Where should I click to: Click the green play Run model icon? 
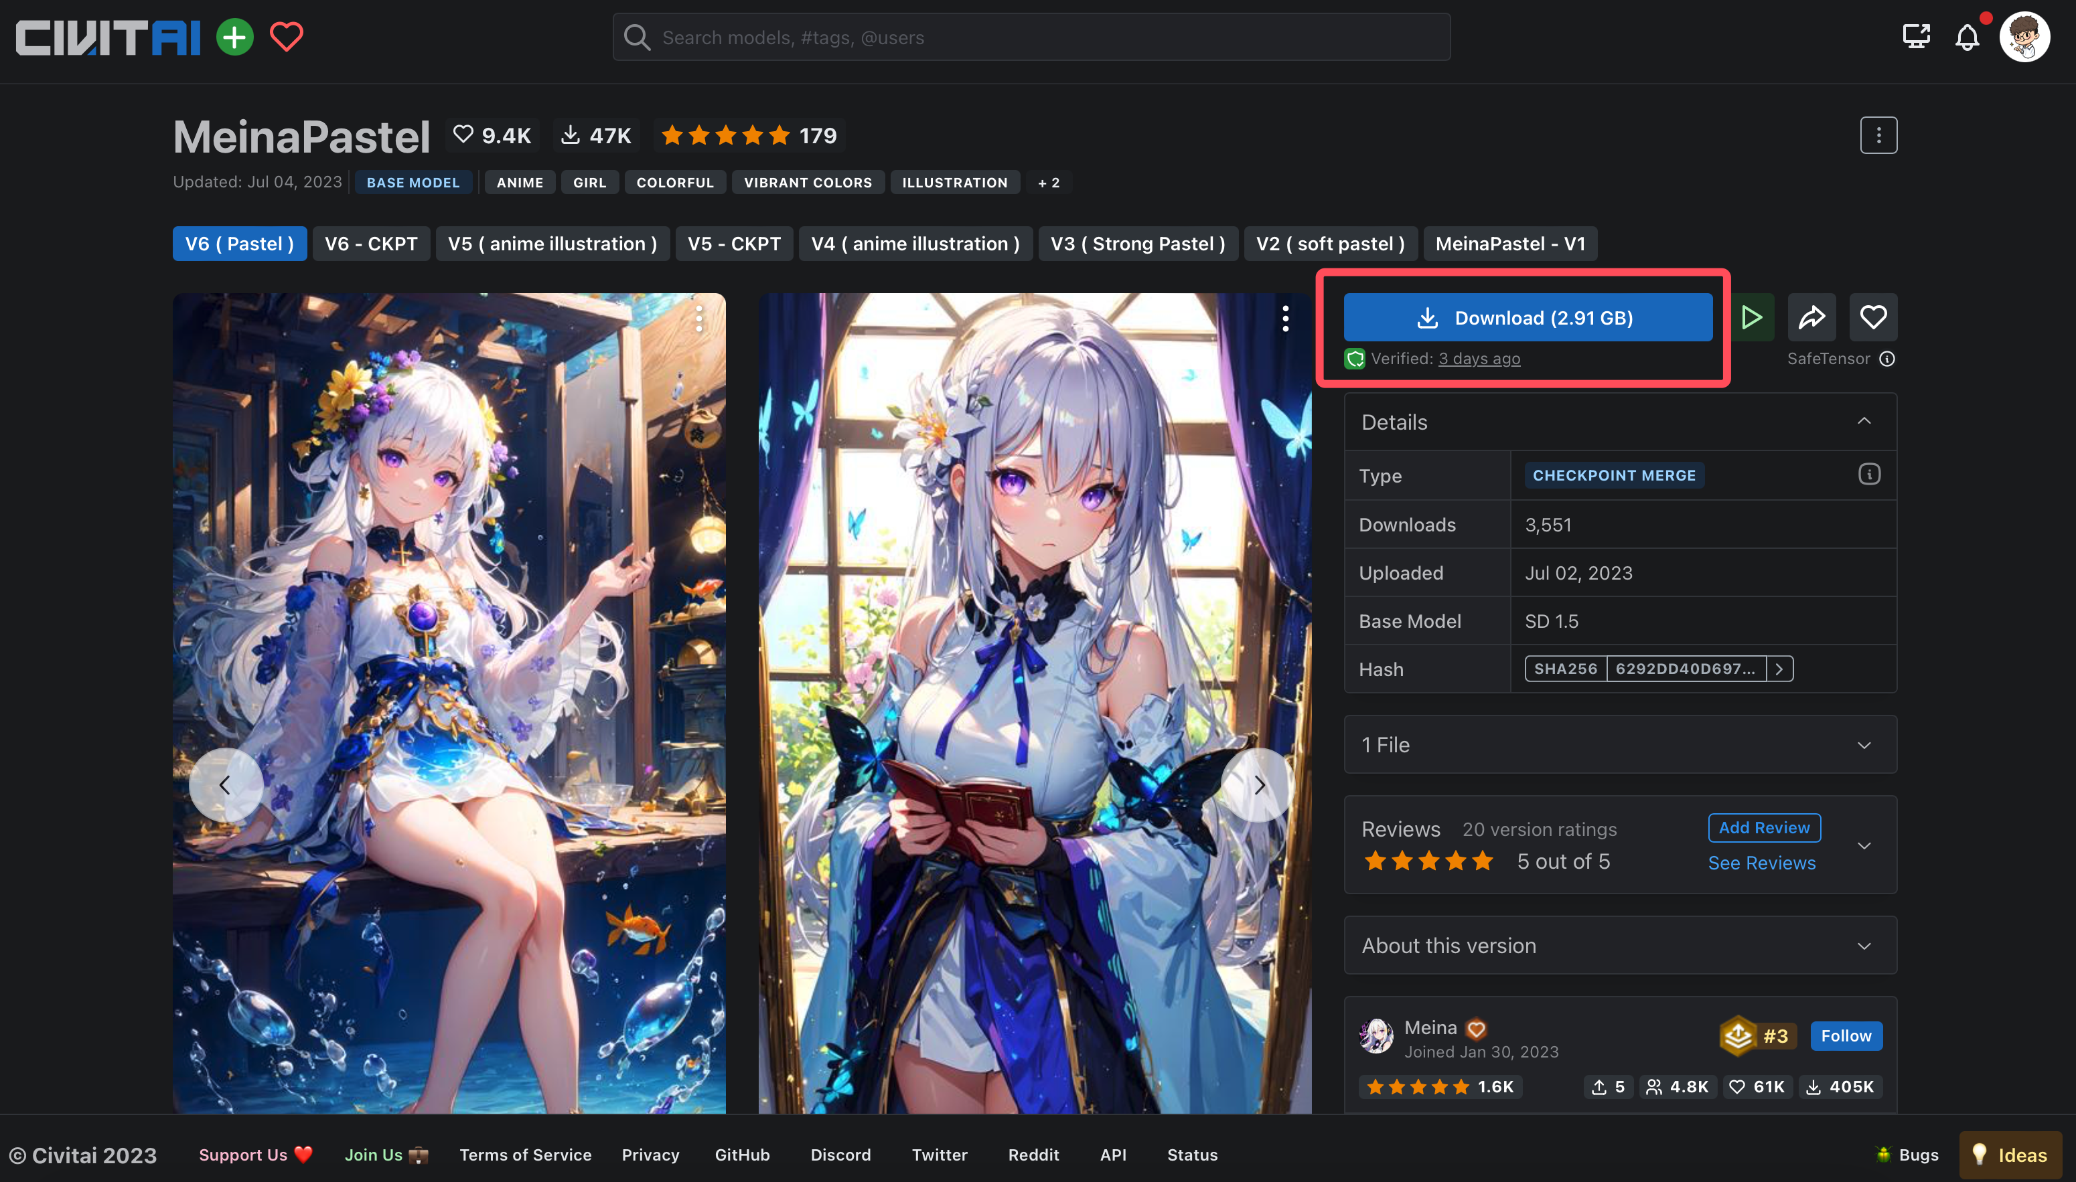click(1751, 317)
